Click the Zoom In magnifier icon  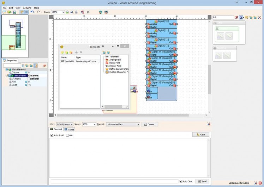tap(67, 12)
